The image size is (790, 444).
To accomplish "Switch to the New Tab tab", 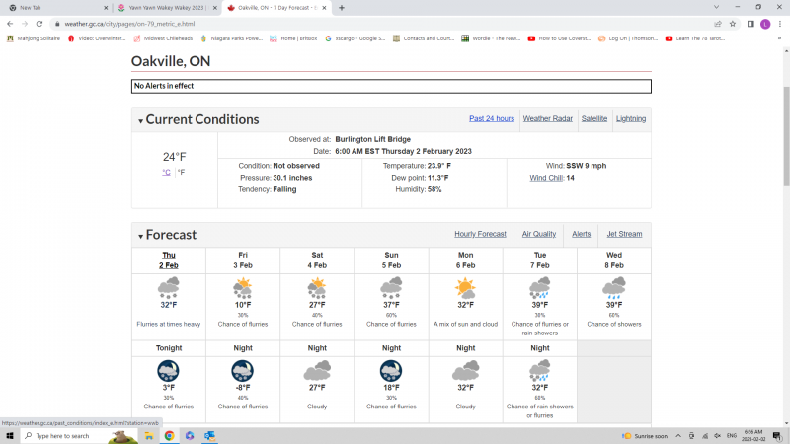I will click(x=54, y=7).
